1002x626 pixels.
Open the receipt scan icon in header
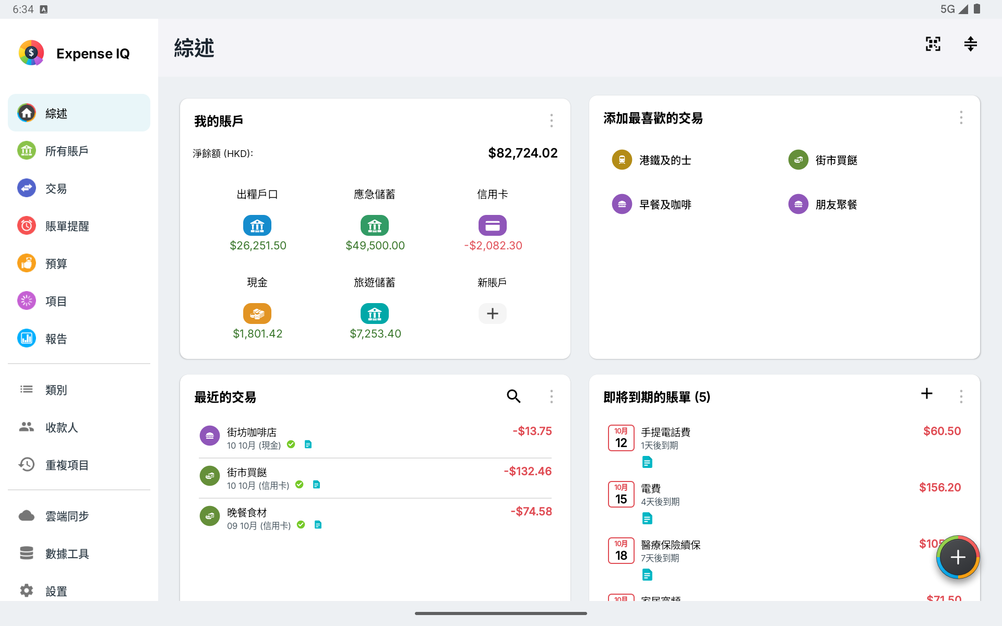(x=933, y=44)
